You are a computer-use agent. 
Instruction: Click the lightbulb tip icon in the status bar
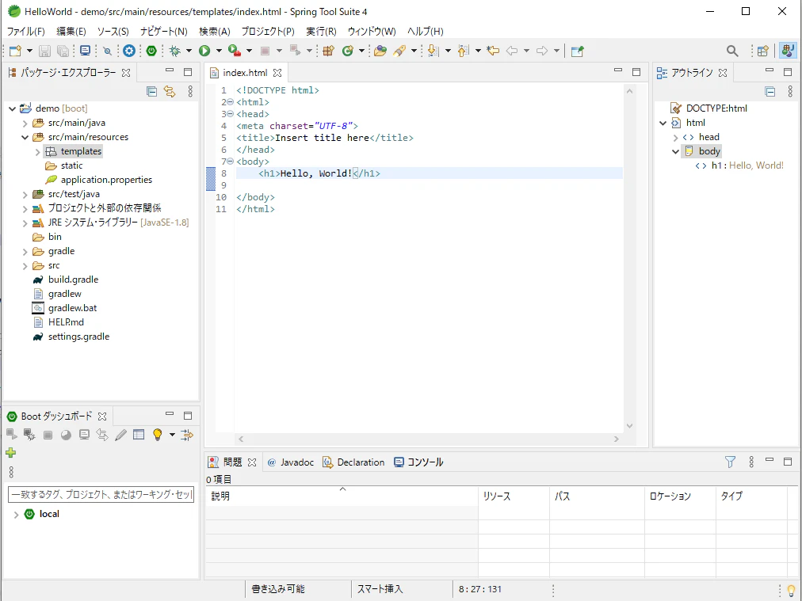[791, 590]
